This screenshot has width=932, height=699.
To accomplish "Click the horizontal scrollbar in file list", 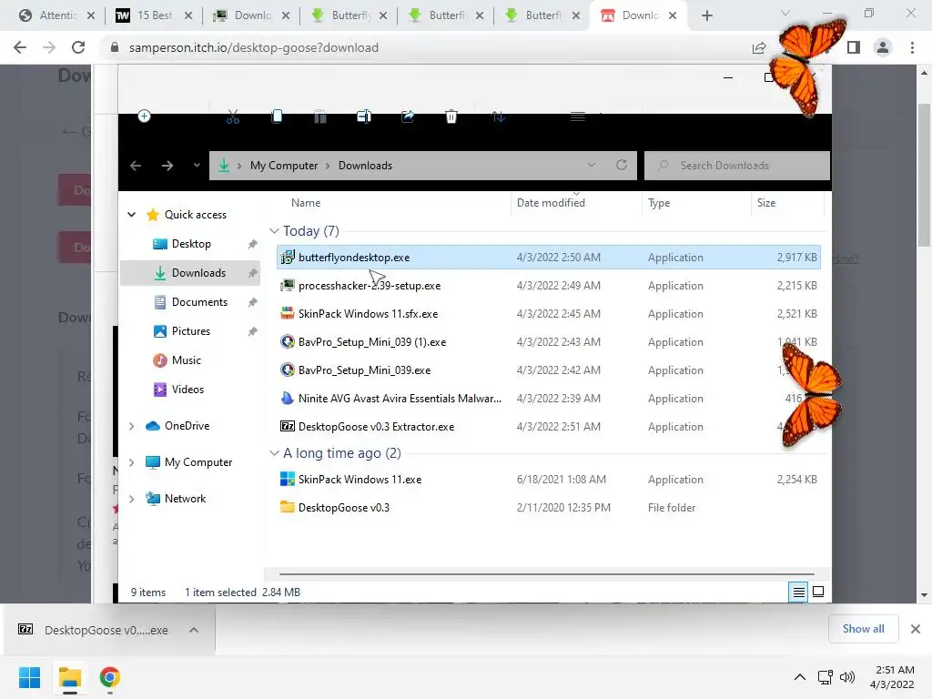I will (547, 574).
